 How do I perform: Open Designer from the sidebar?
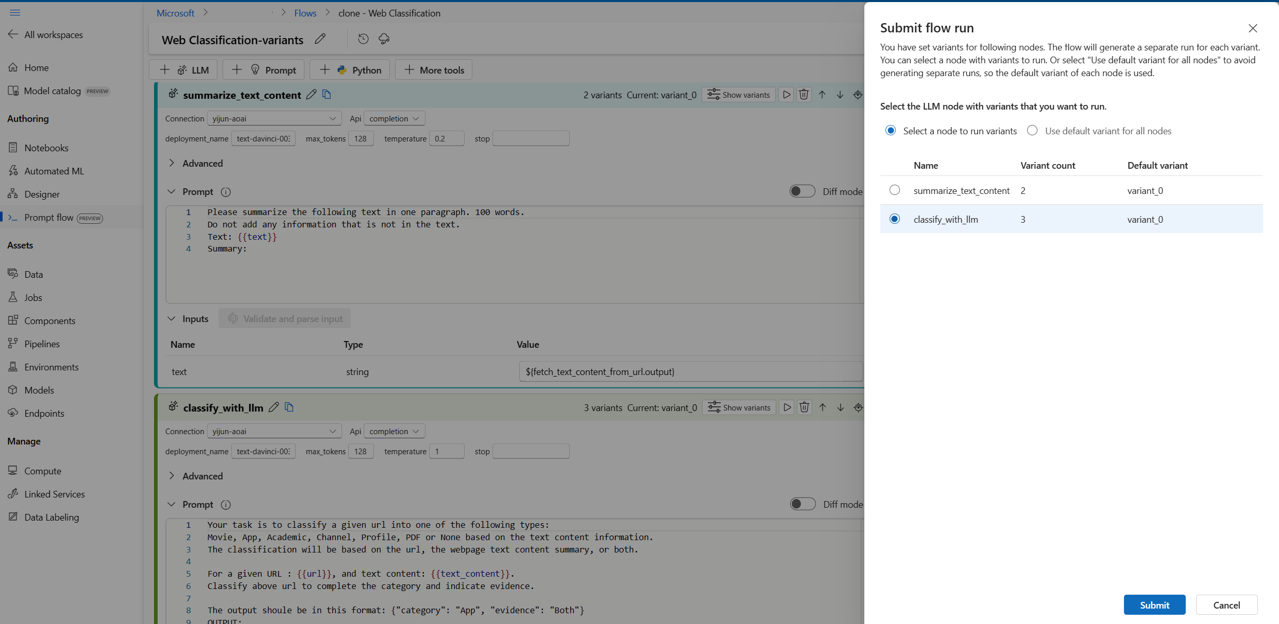click(42, 194)
